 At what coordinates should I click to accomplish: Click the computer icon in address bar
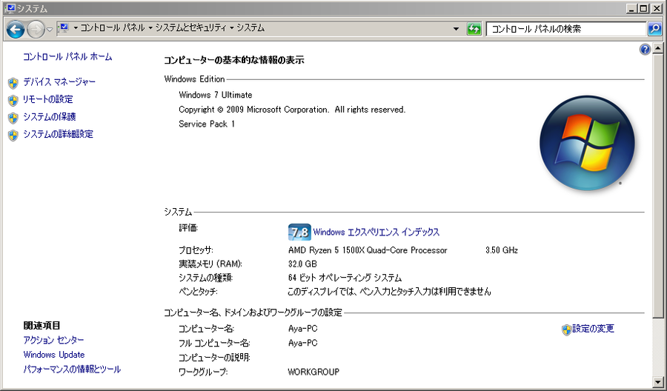pos(64,28)
